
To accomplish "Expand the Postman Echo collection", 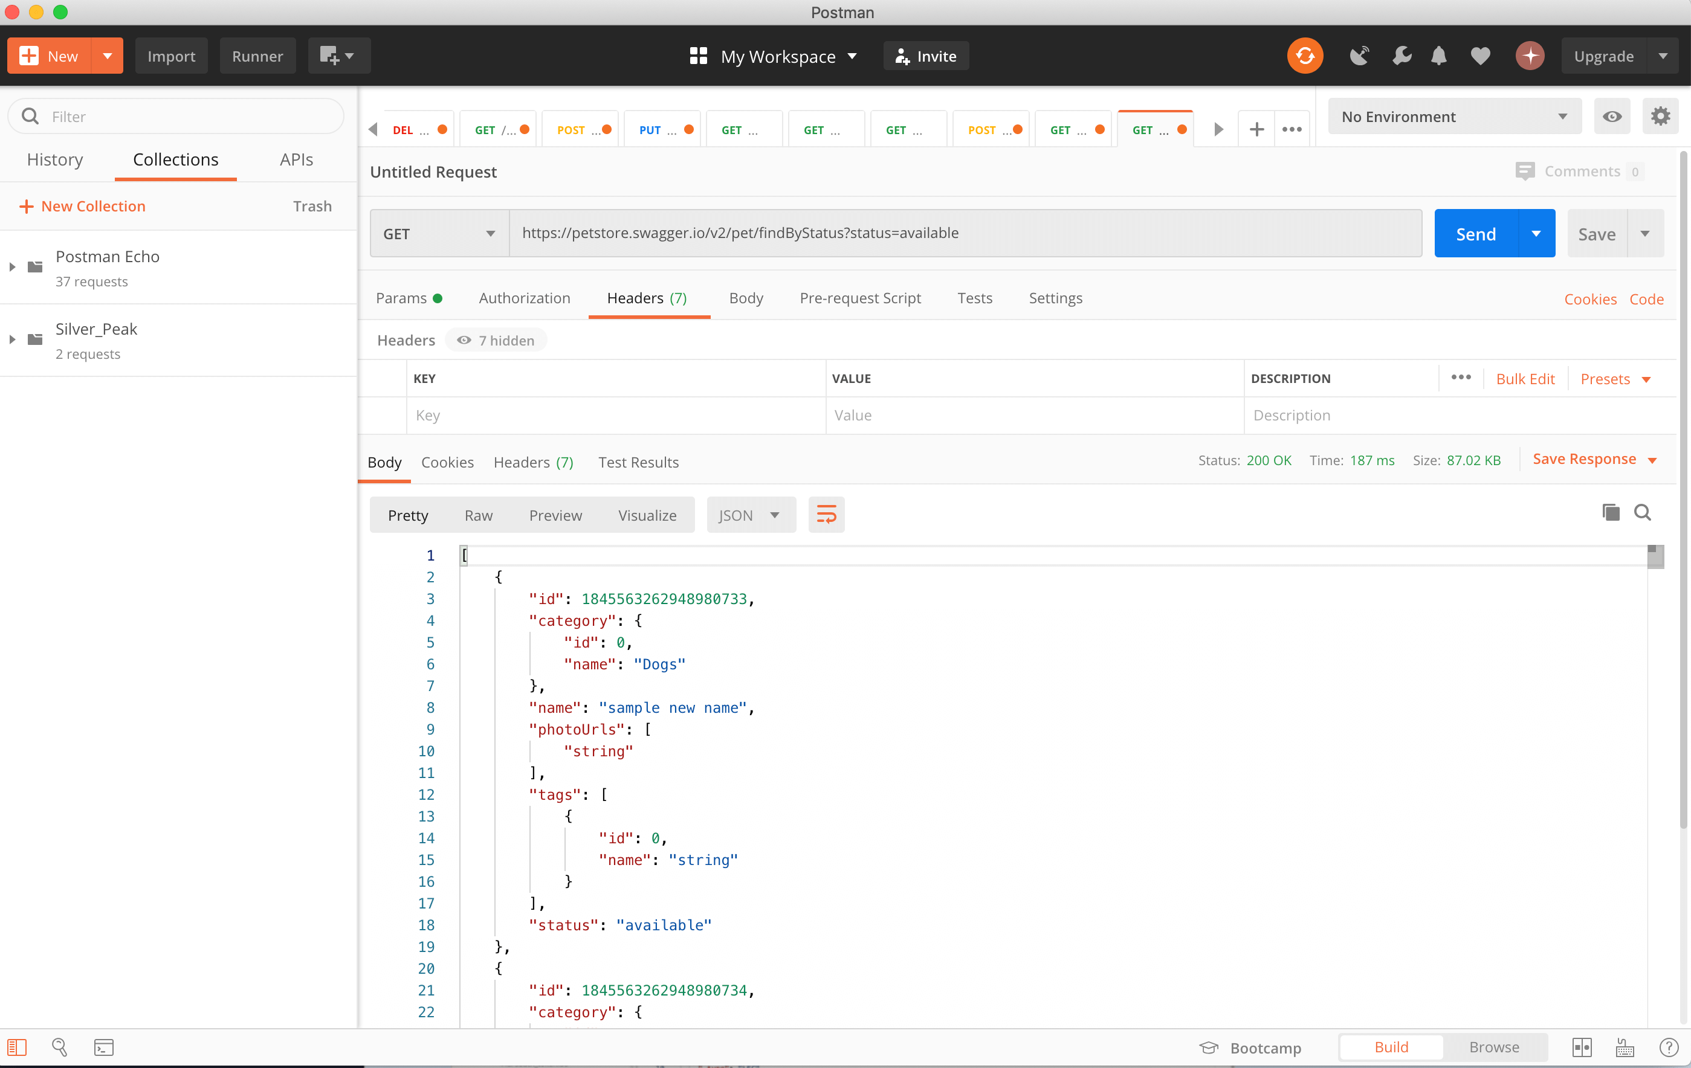I will coord(12,268).
